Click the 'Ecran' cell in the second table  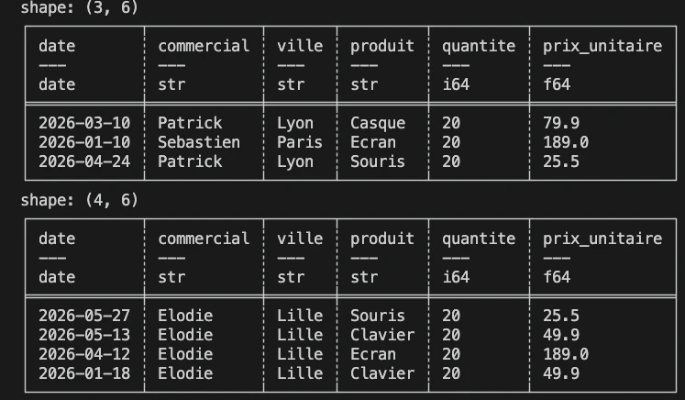click(x=372, y=353)
